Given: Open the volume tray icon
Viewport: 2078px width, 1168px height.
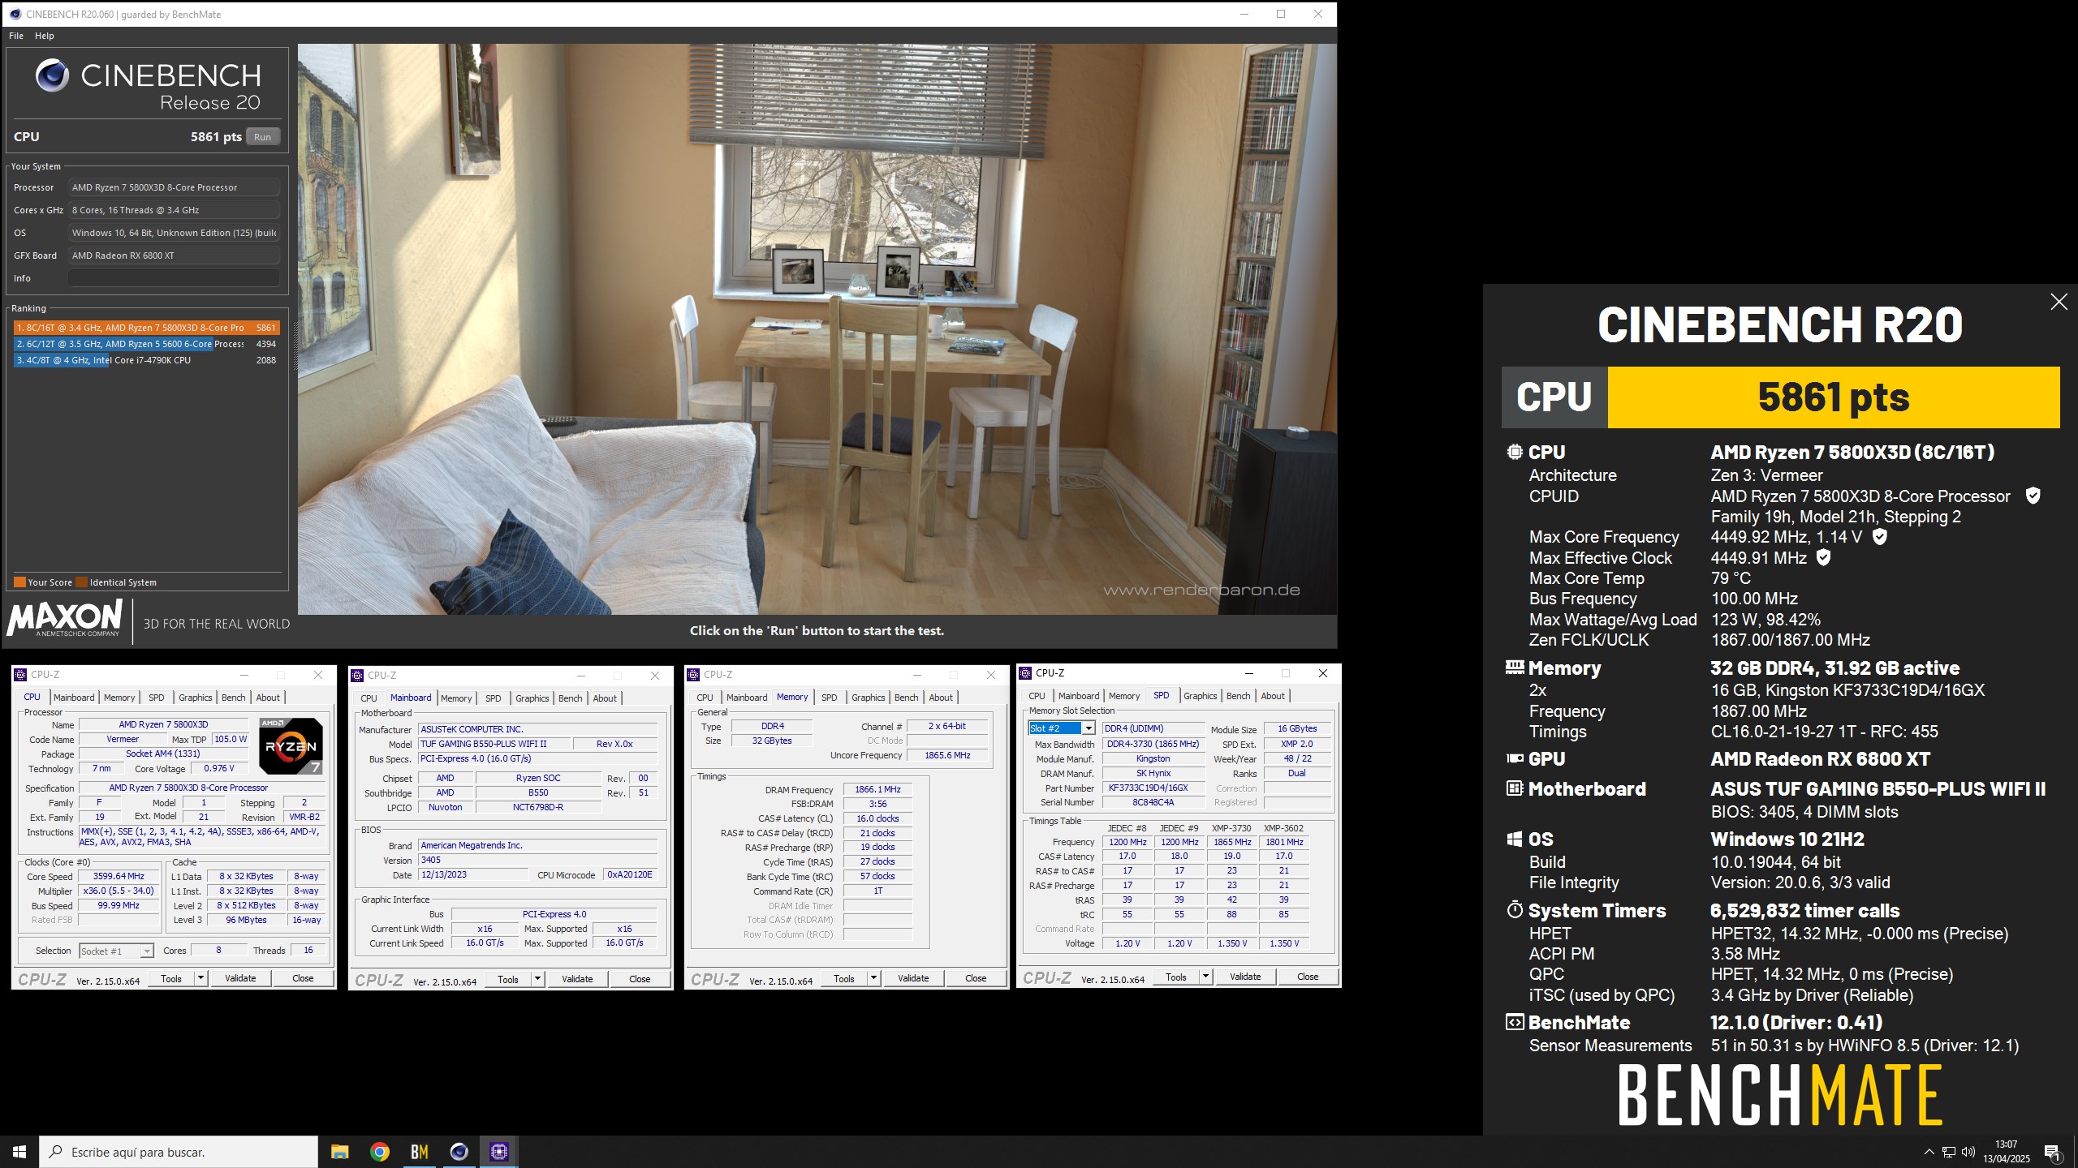Looking at the screenshot, I should tap(1968, 1152).
